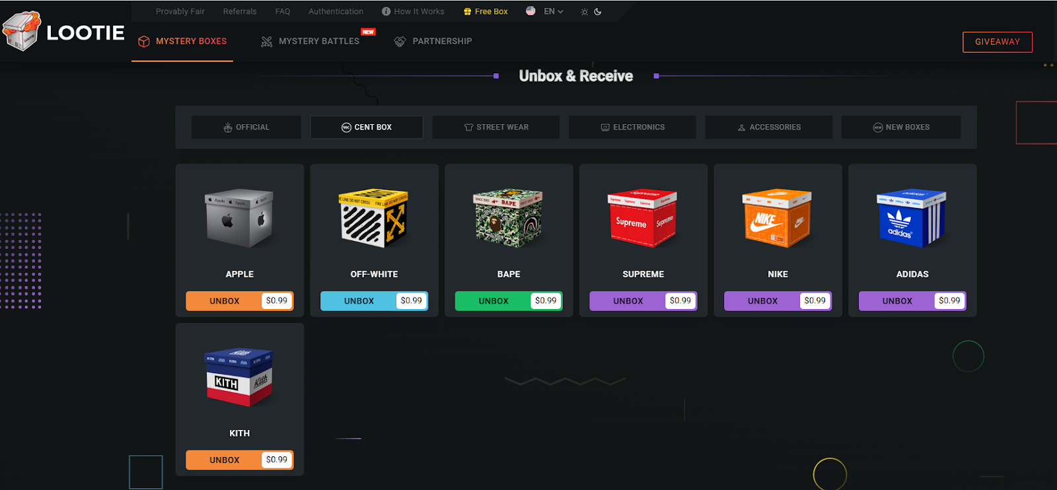
Task: Click the Mystery Battles crossed swords icon
Action: [x=267, y=42]
